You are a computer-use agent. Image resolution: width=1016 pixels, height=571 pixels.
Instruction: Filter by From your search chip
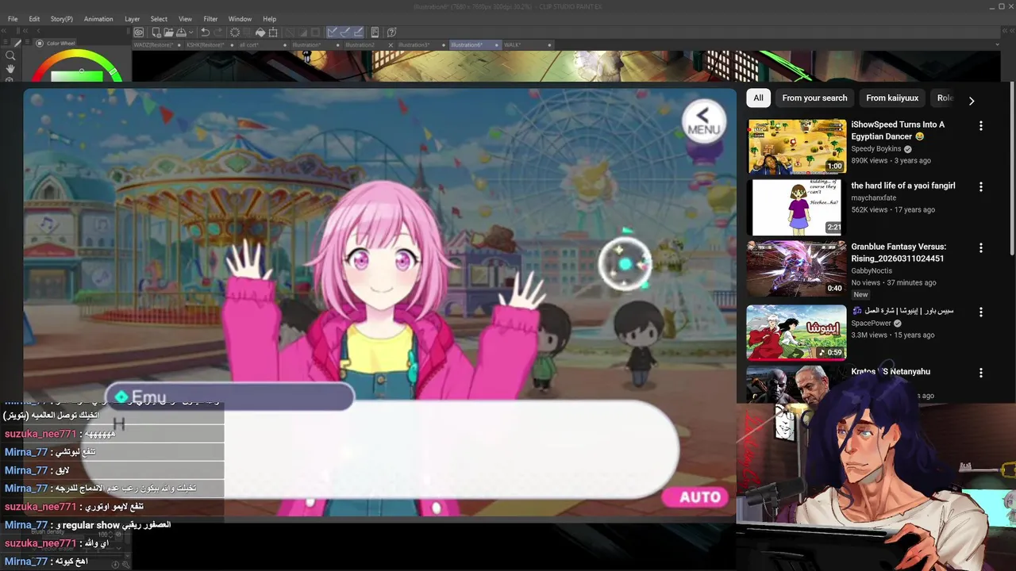[x=814, y=98]
